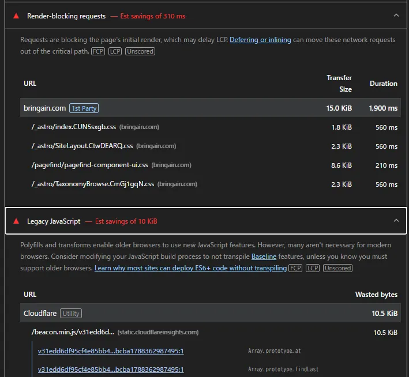409x377 pixels.
Task: Click the LCP tag in Render-blocking description
Action: [115, 51]
